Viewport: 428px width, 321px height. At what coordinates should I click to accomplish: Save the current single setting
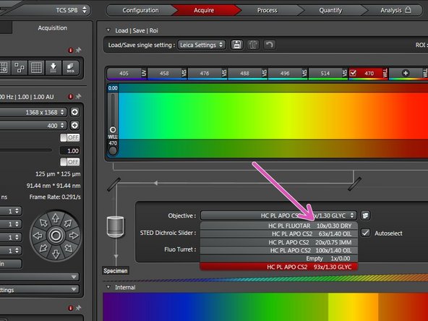pos(236,45)
